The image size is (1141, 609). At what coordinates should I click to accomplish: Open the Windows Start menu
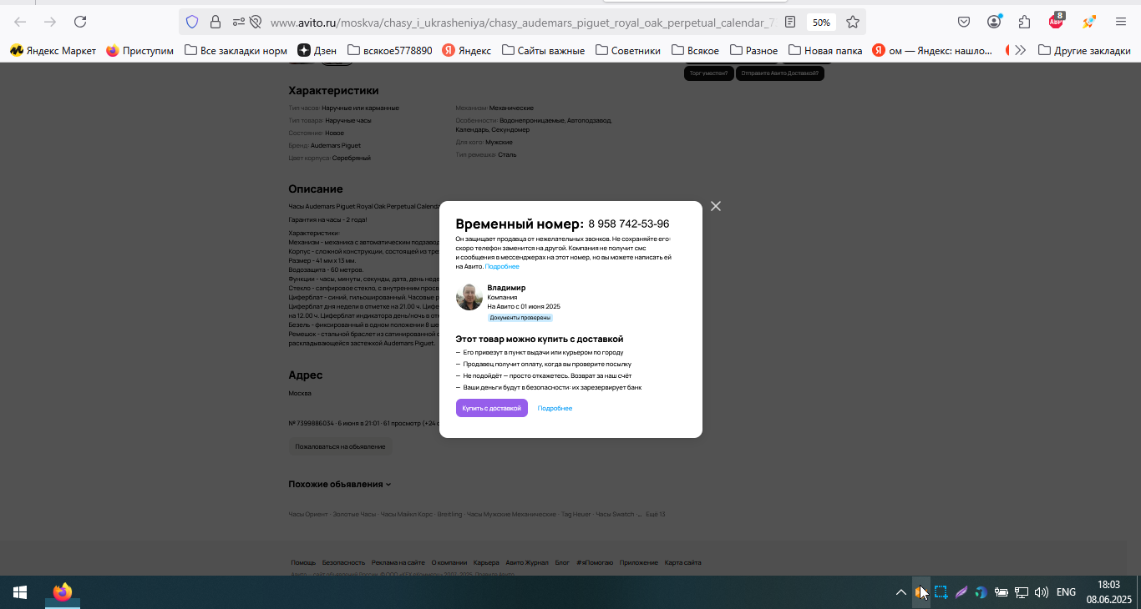20,592
